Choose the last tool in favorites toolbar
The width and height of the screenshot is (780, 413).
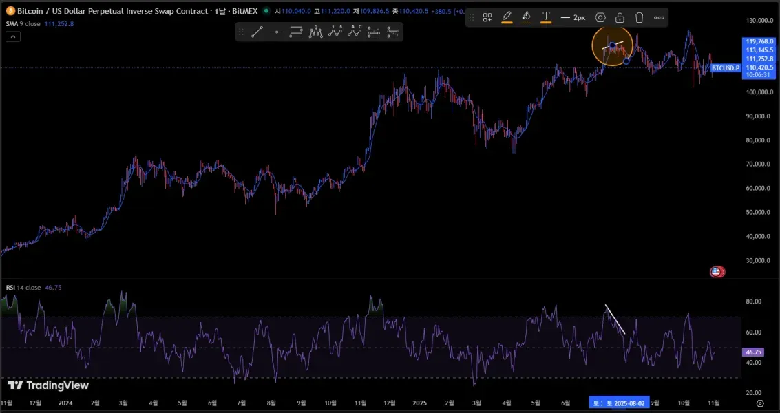coord(393,32)
